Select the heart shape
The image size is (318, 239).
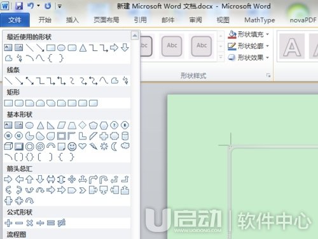point(83,146)
